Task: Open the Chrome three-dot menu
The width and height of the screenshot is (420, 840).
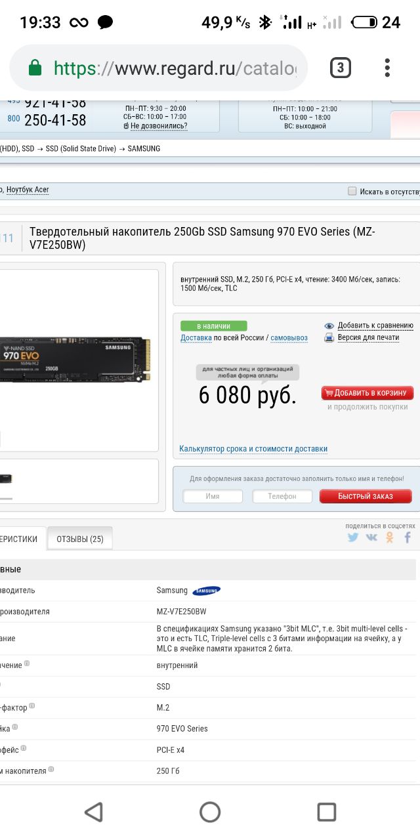Action: point(387,68)
